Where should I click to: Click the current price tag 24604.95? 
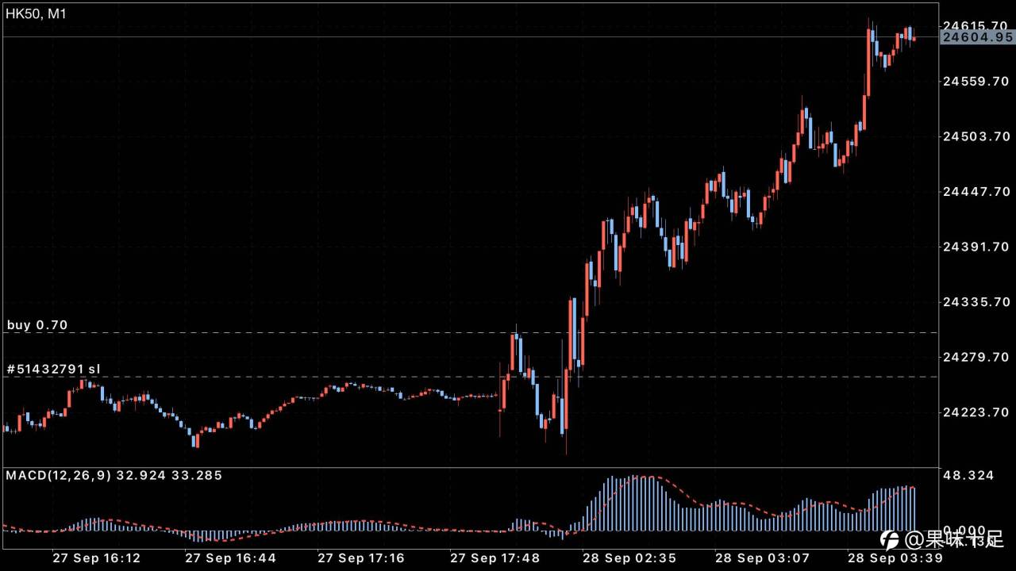tap(977, 36)
